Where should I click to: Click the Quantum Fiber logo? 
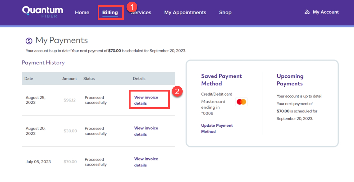point(42,12)
